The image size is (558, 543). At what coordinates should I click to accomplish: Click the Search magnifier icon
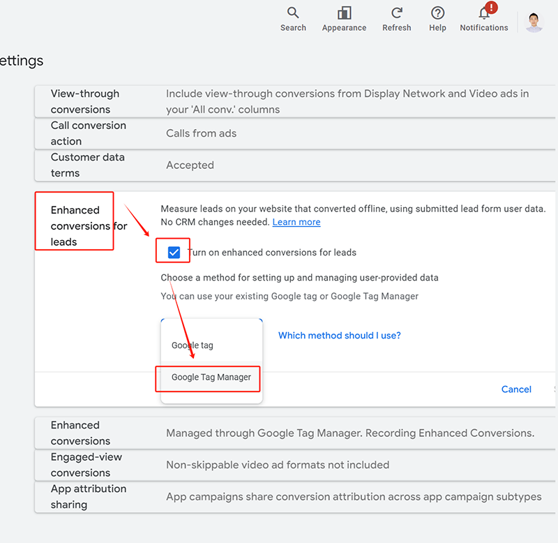tap(293, 13)
